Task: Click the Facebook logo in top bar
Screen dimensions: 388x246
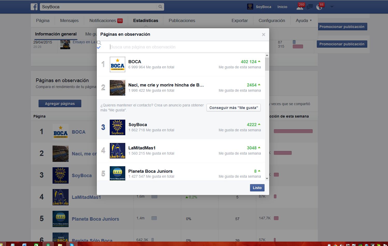Action: pos(34,7)
